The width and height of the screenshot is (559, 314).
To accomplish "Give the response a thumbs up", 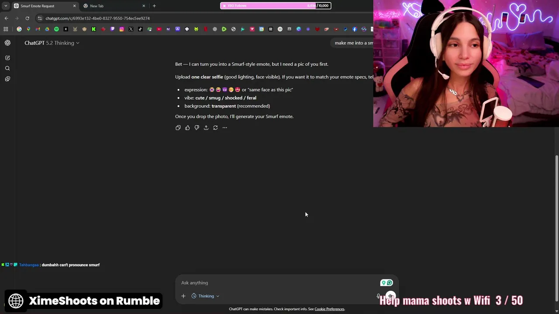I will (x=187, y=128).
